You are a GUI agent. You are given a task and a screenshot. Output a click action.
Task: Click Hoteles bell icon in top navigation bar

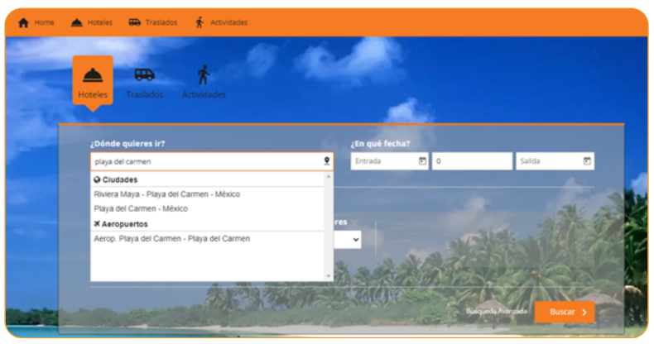coord(76,22)
